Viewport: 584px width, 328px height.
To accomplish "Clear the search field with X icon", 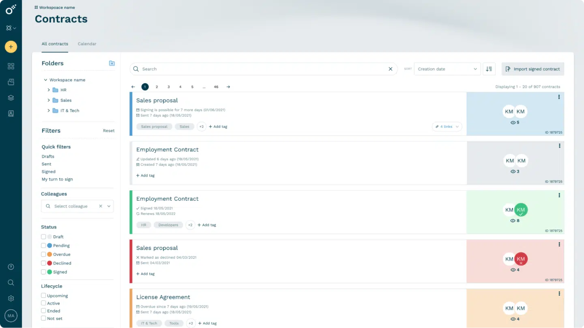I will tap(391, 69).
